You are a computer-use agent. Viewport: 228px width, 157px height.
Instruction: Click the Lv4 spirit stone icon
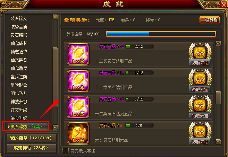click(x=78, y=81)
